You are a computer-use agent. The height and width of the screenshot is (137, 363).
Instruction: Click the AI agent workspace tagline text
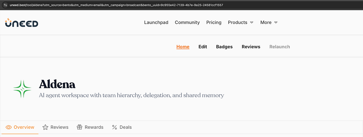pos(131,95)
